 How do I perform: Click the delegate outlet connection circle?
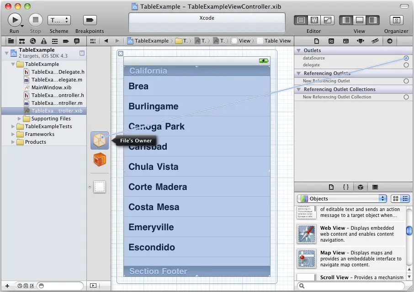point(406,65)
